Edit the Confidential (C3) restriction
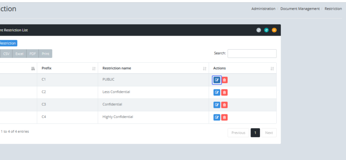 217,105
